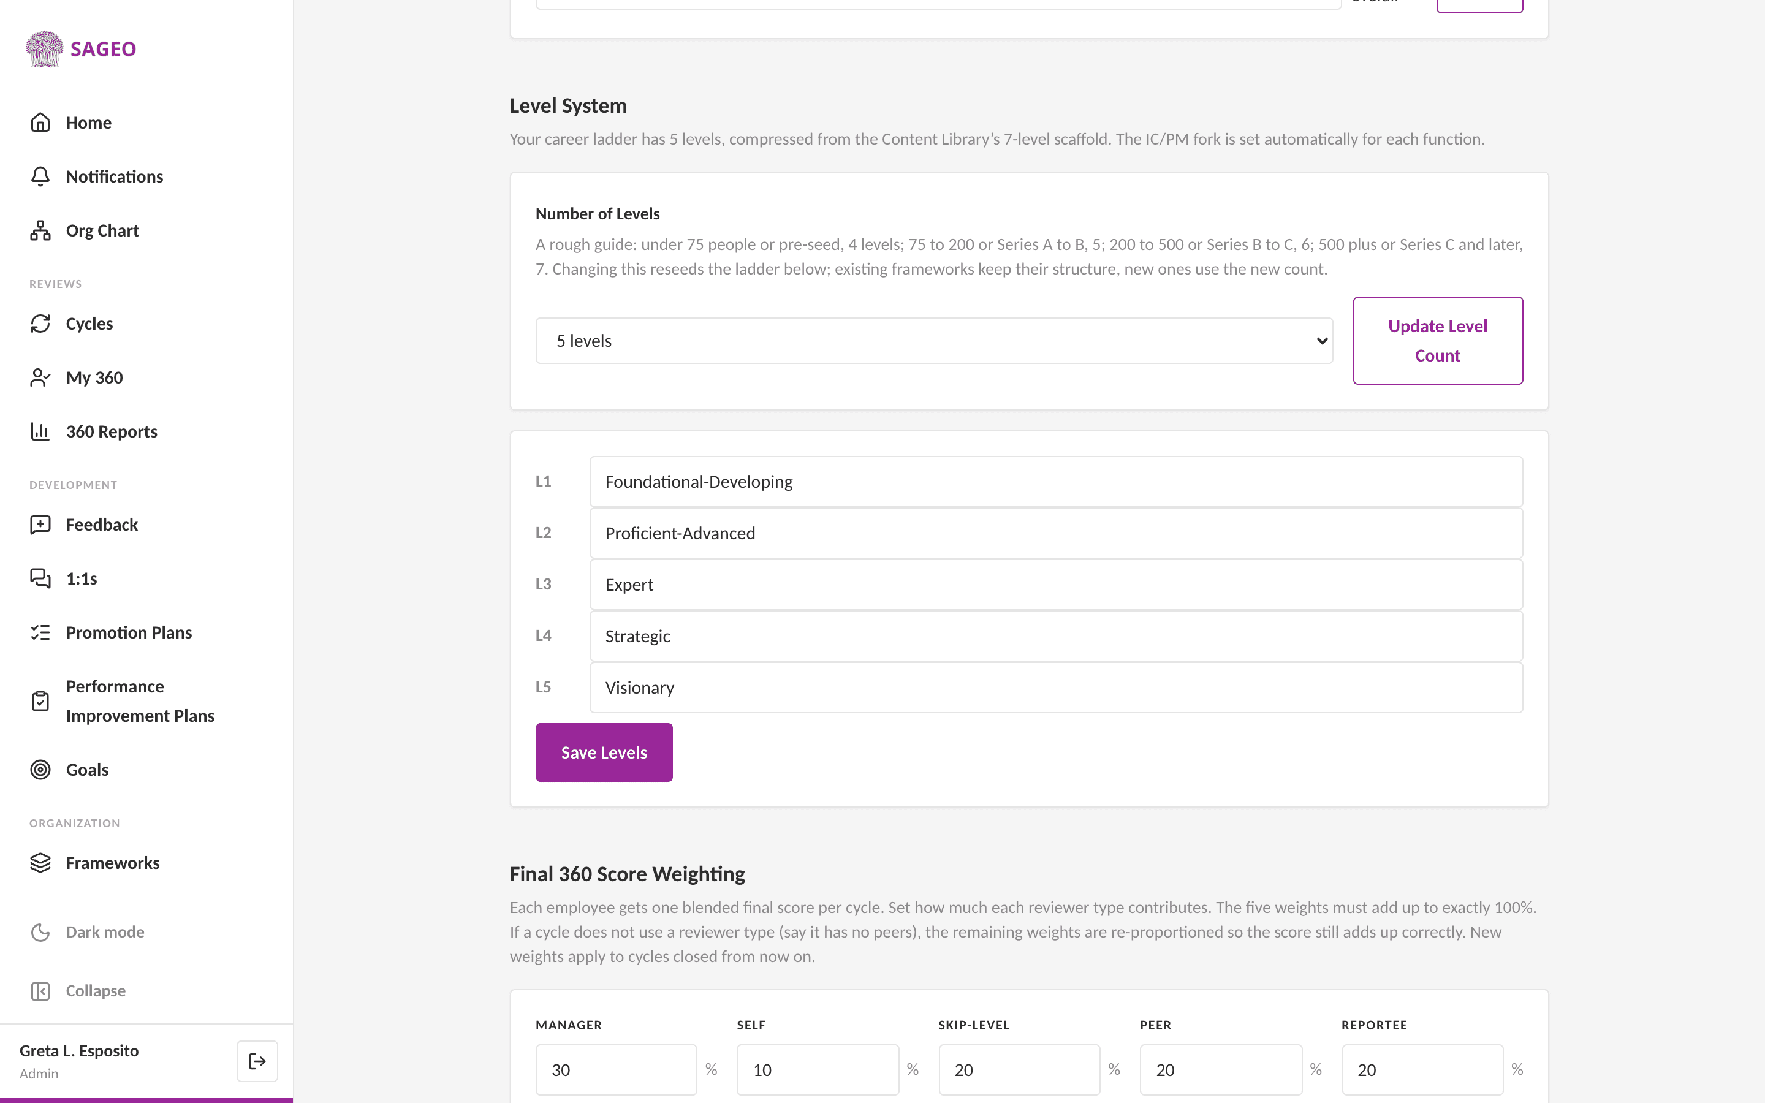Click the Skip-Level weight field

pos(1019,1069)
